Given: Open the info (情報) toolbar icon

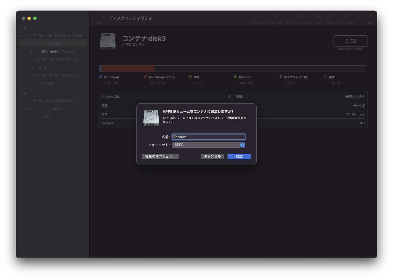Looking at the screenshot, I should point(370,17).
